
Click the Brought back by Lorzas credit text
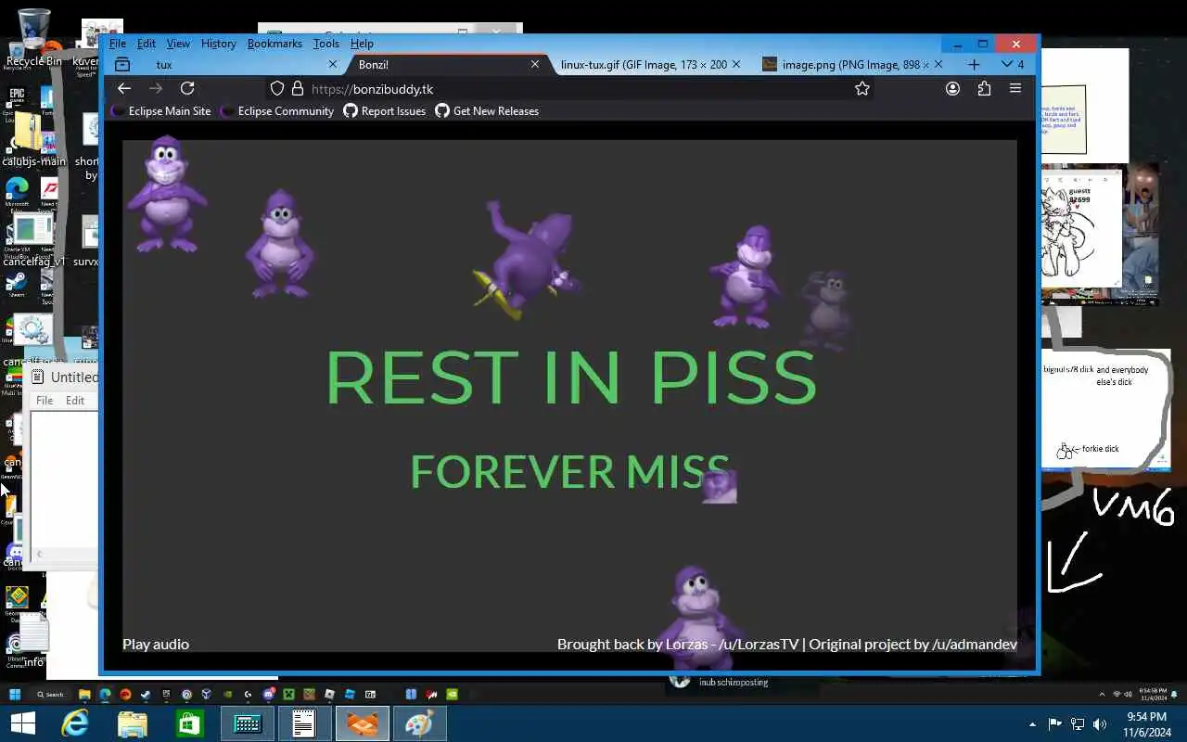[x=787, y=644]
